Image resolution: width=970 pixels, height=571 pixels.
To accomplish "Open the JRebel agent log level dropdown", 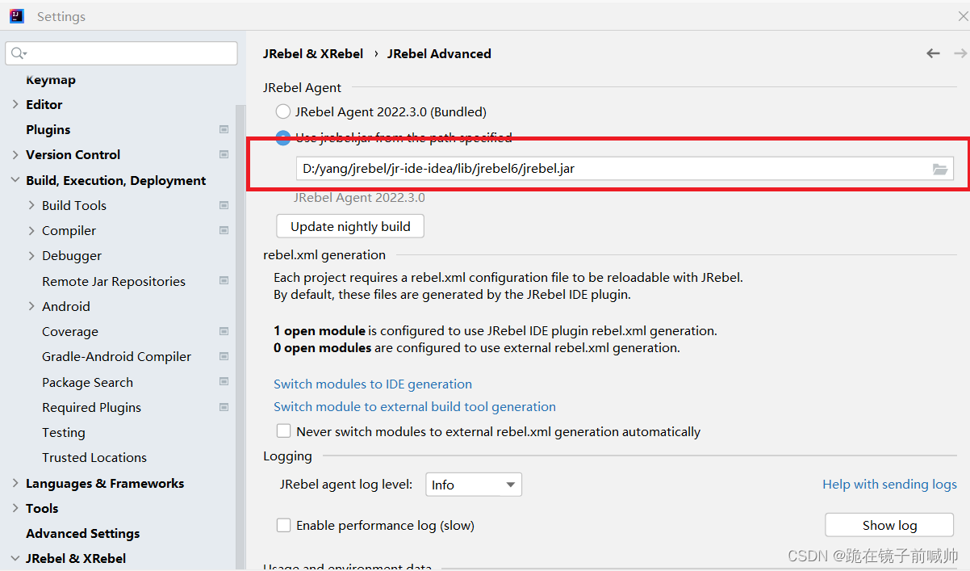I will pos(474,485).
